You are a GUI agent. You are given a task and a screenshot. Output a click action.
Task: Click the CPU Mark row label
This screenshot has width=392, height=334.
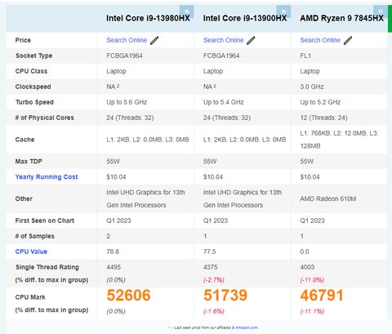click(x=30, y=297)
